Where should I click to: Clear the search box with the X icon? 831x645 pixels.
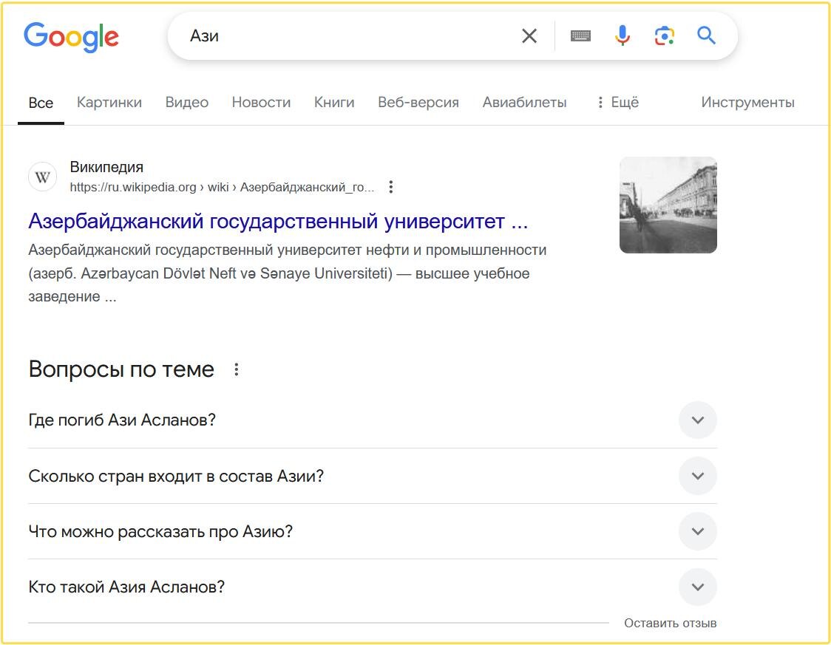(529, 36)
